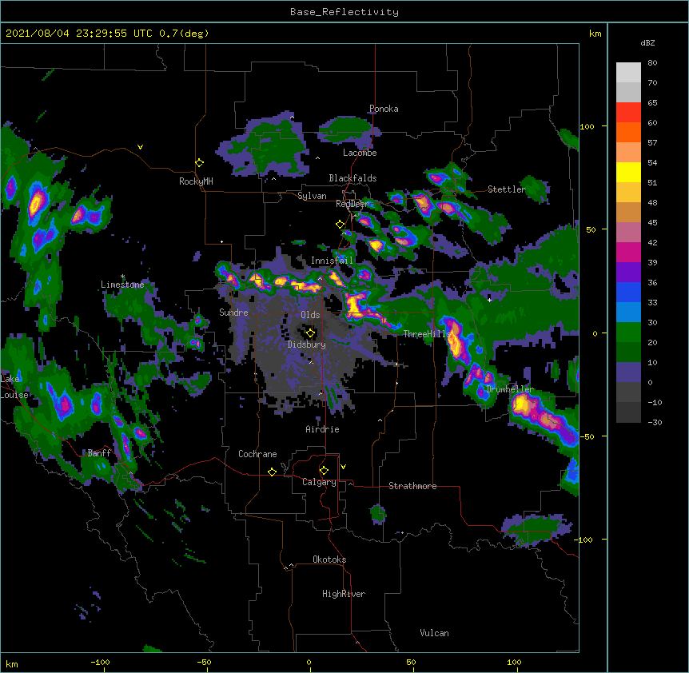Click the Vulcan label

pyautogui.click(x=434, y=633)
